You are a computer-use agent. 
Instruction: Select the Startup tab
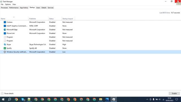[32, 7]
